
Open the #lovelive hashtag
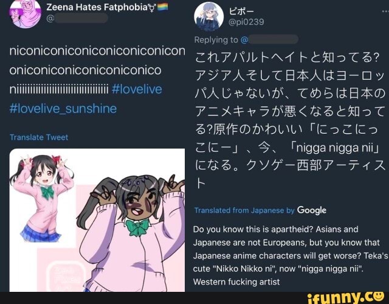tap(137, 89)
